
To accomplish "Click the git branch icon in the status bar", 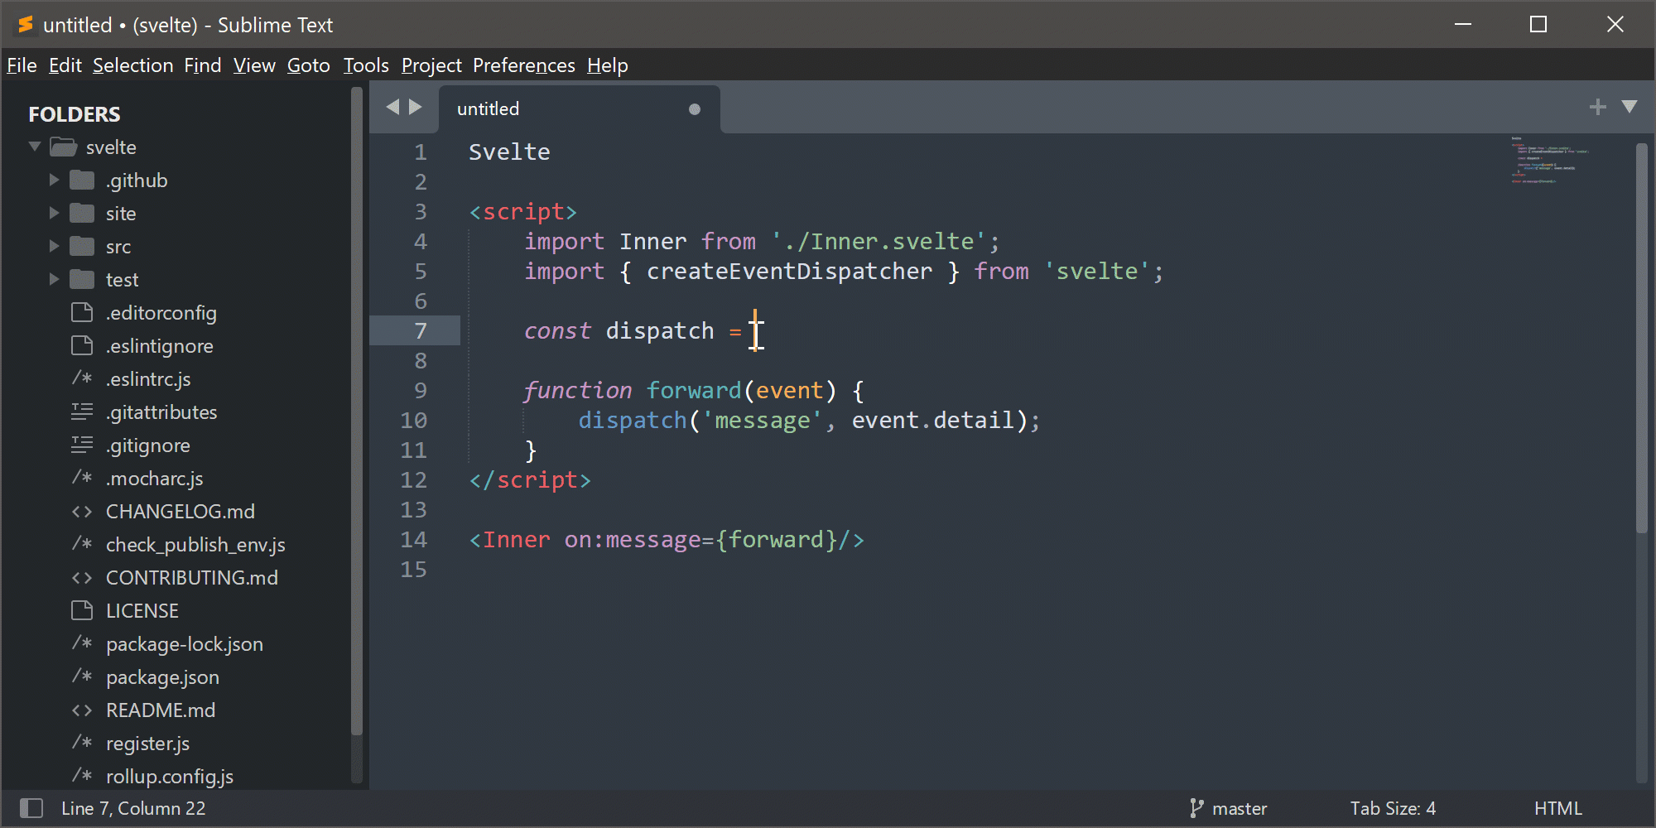I will pyautogui.click(x=1198, y=807).
